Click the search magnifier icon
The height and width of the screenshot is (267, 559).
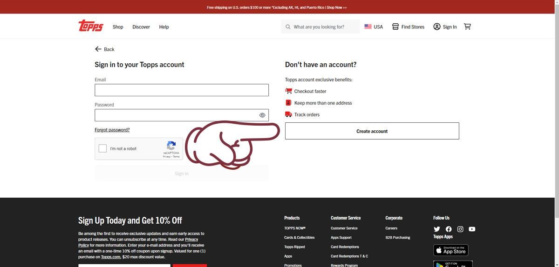(x=288, y=27)
